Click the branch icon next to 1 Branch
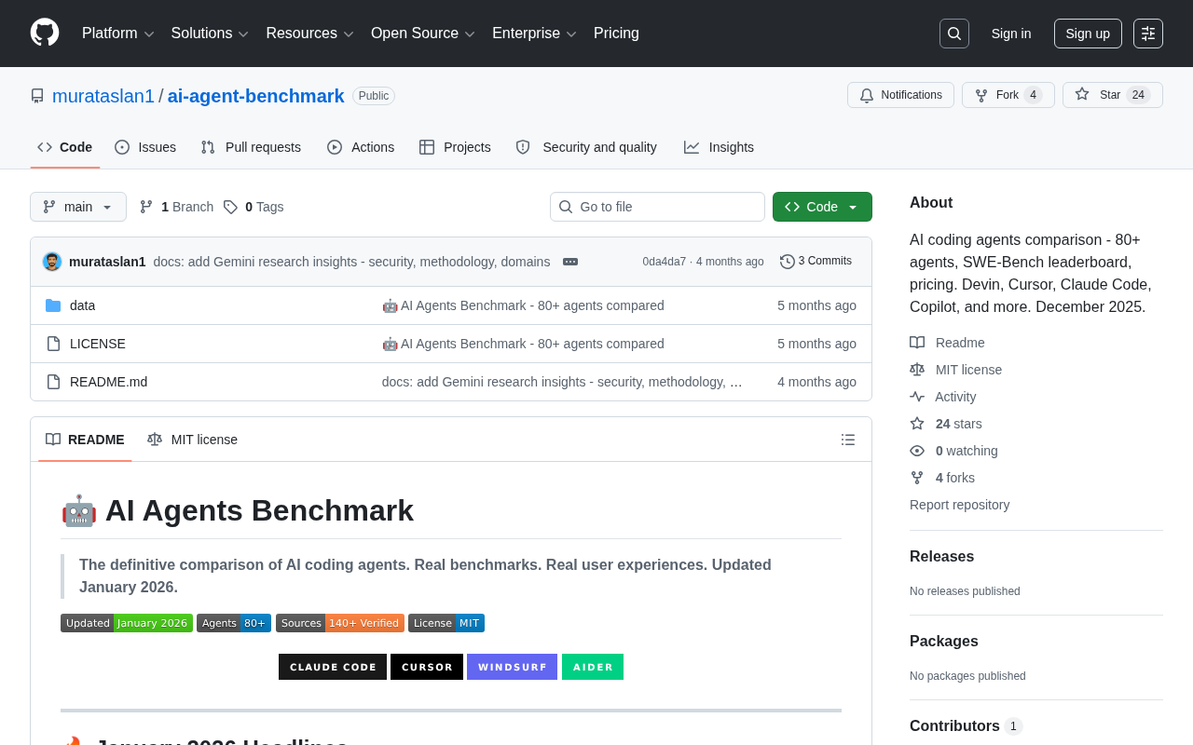 [146, 207]
